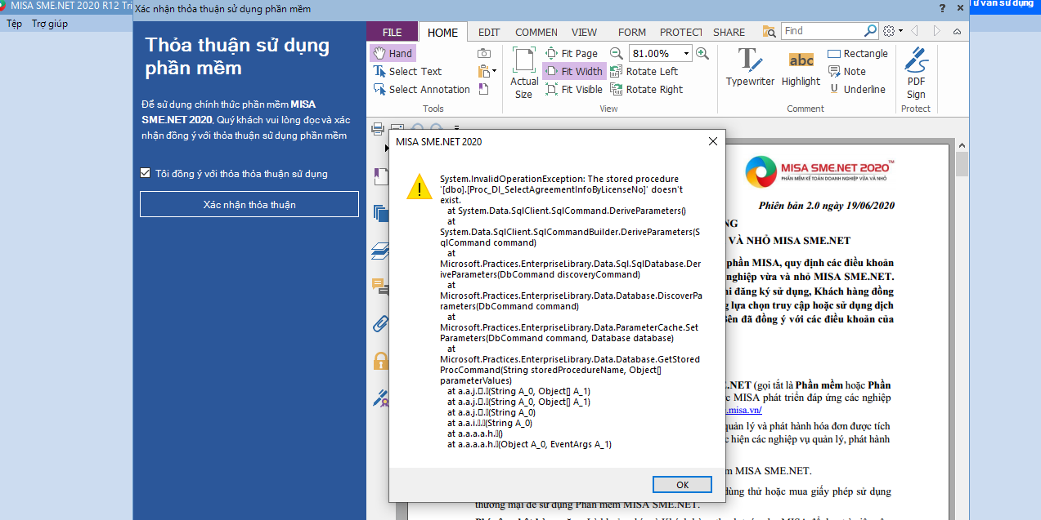
Task: Open the SHARE ribbon tab
Action: click(x=729, y=33)
